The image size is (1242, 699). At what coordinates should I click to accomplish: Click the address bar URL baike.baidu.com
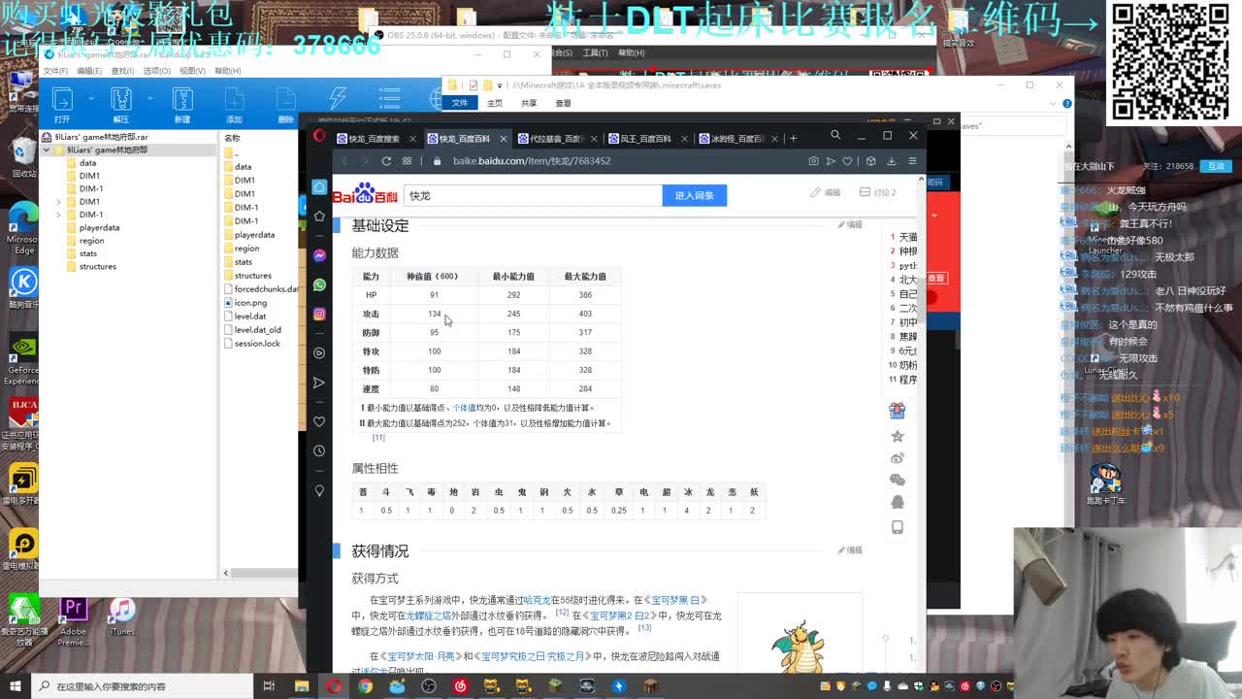pos(532,161)
